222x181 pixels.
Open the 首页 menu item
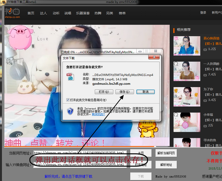point(31,13)
